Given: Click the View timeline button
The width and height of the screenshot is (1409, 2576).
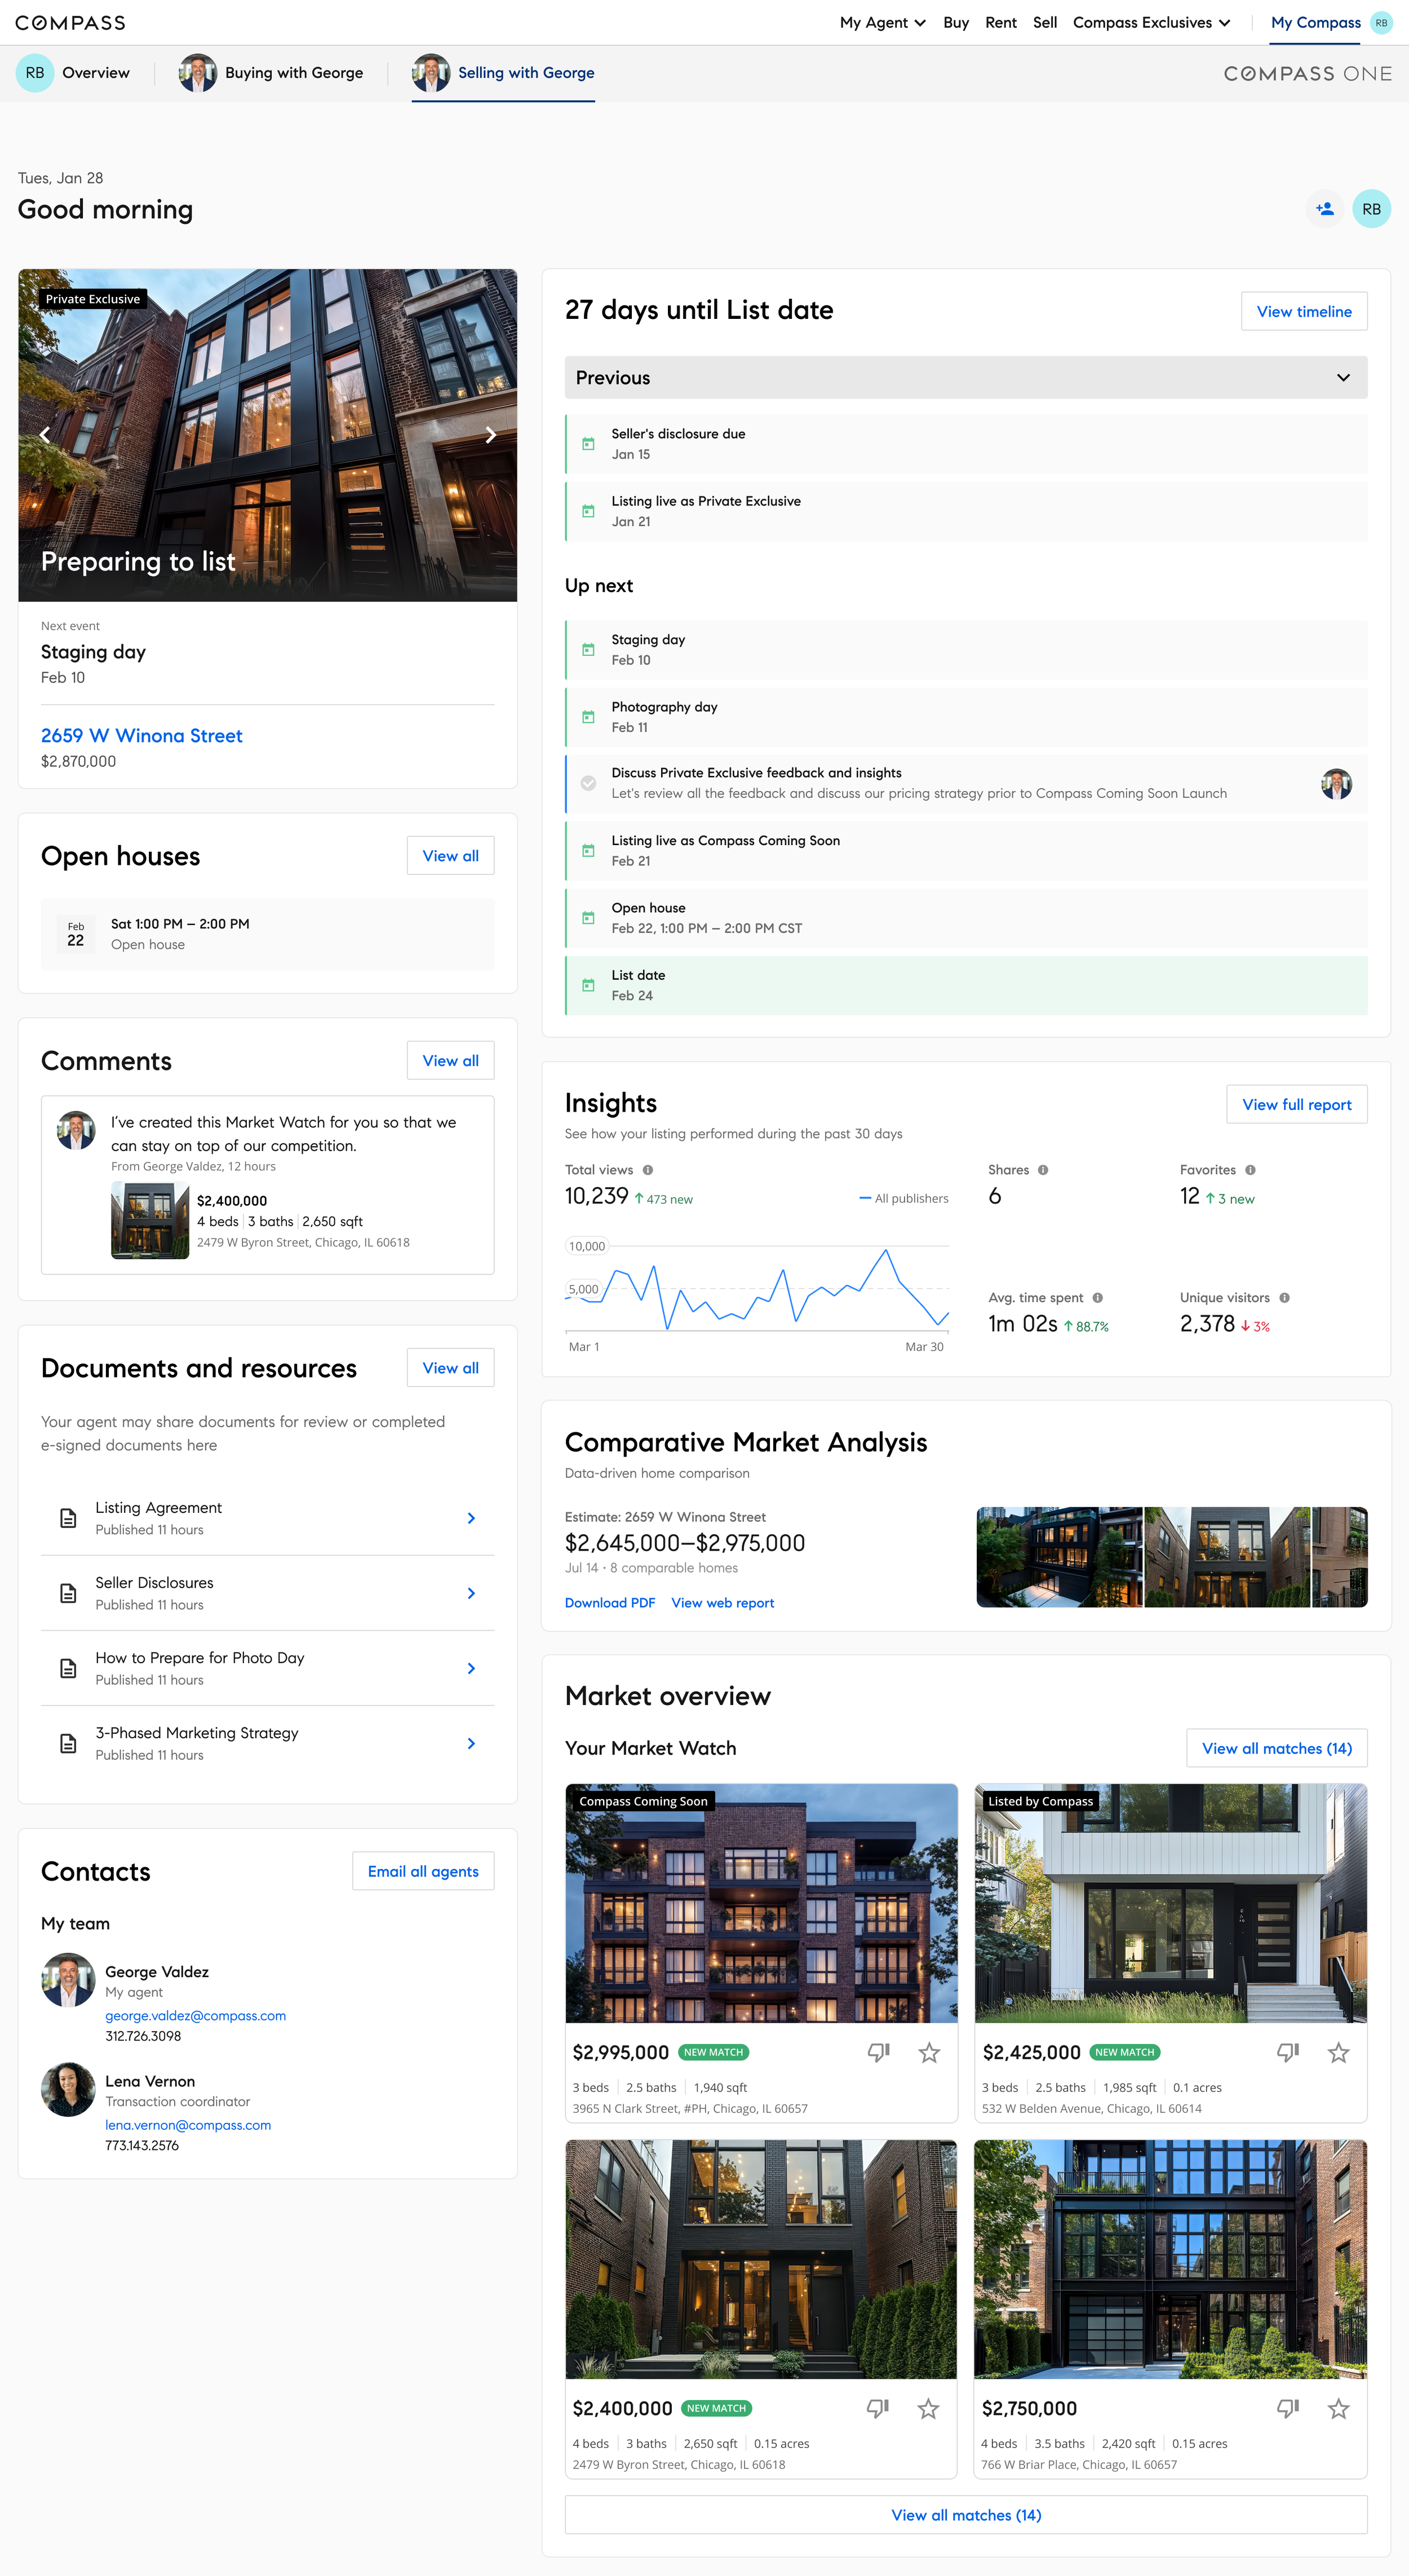Looking at the screenshot, I should pos(1303,311).
